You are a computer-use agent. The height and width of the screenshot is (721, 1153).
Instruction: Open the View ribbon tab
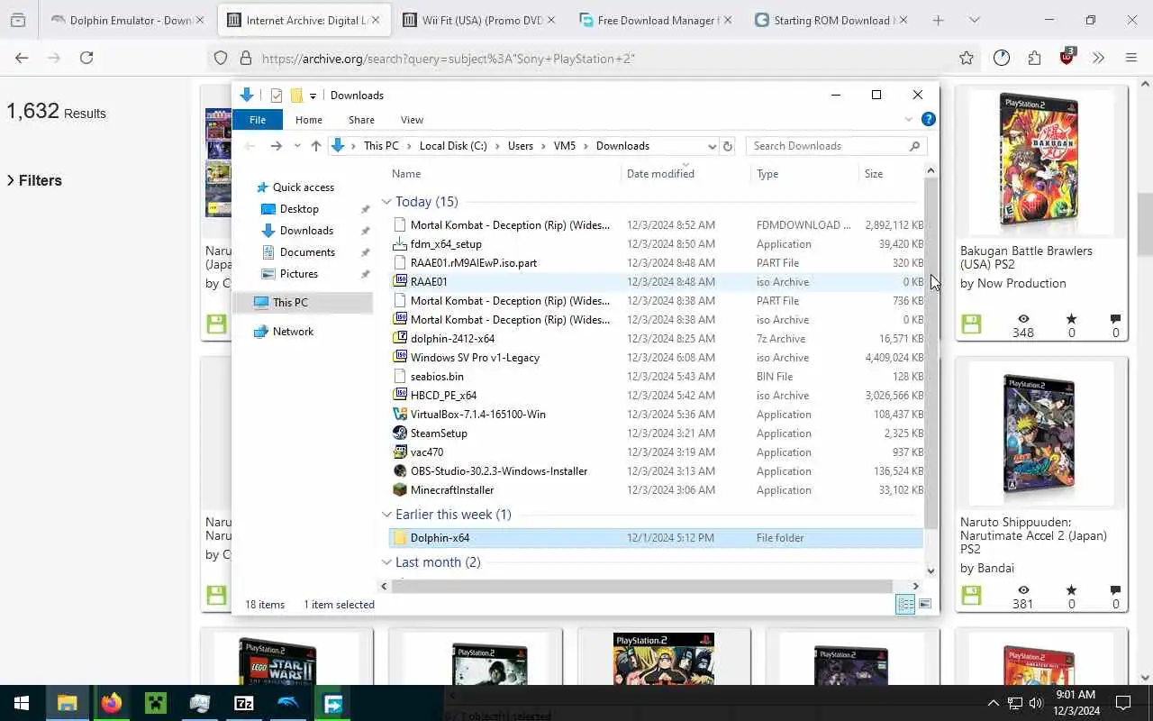(x=412, y=120)
